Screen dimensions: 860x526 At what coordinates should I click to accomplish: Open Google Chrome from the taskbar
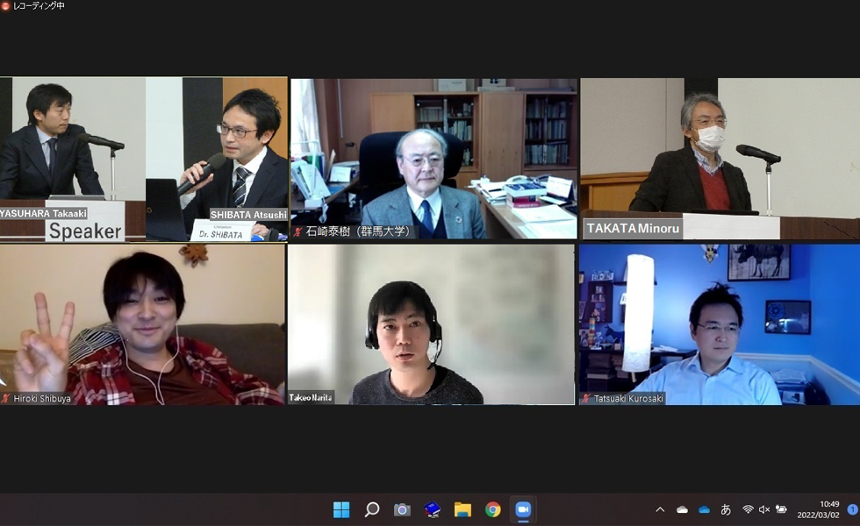492,509
